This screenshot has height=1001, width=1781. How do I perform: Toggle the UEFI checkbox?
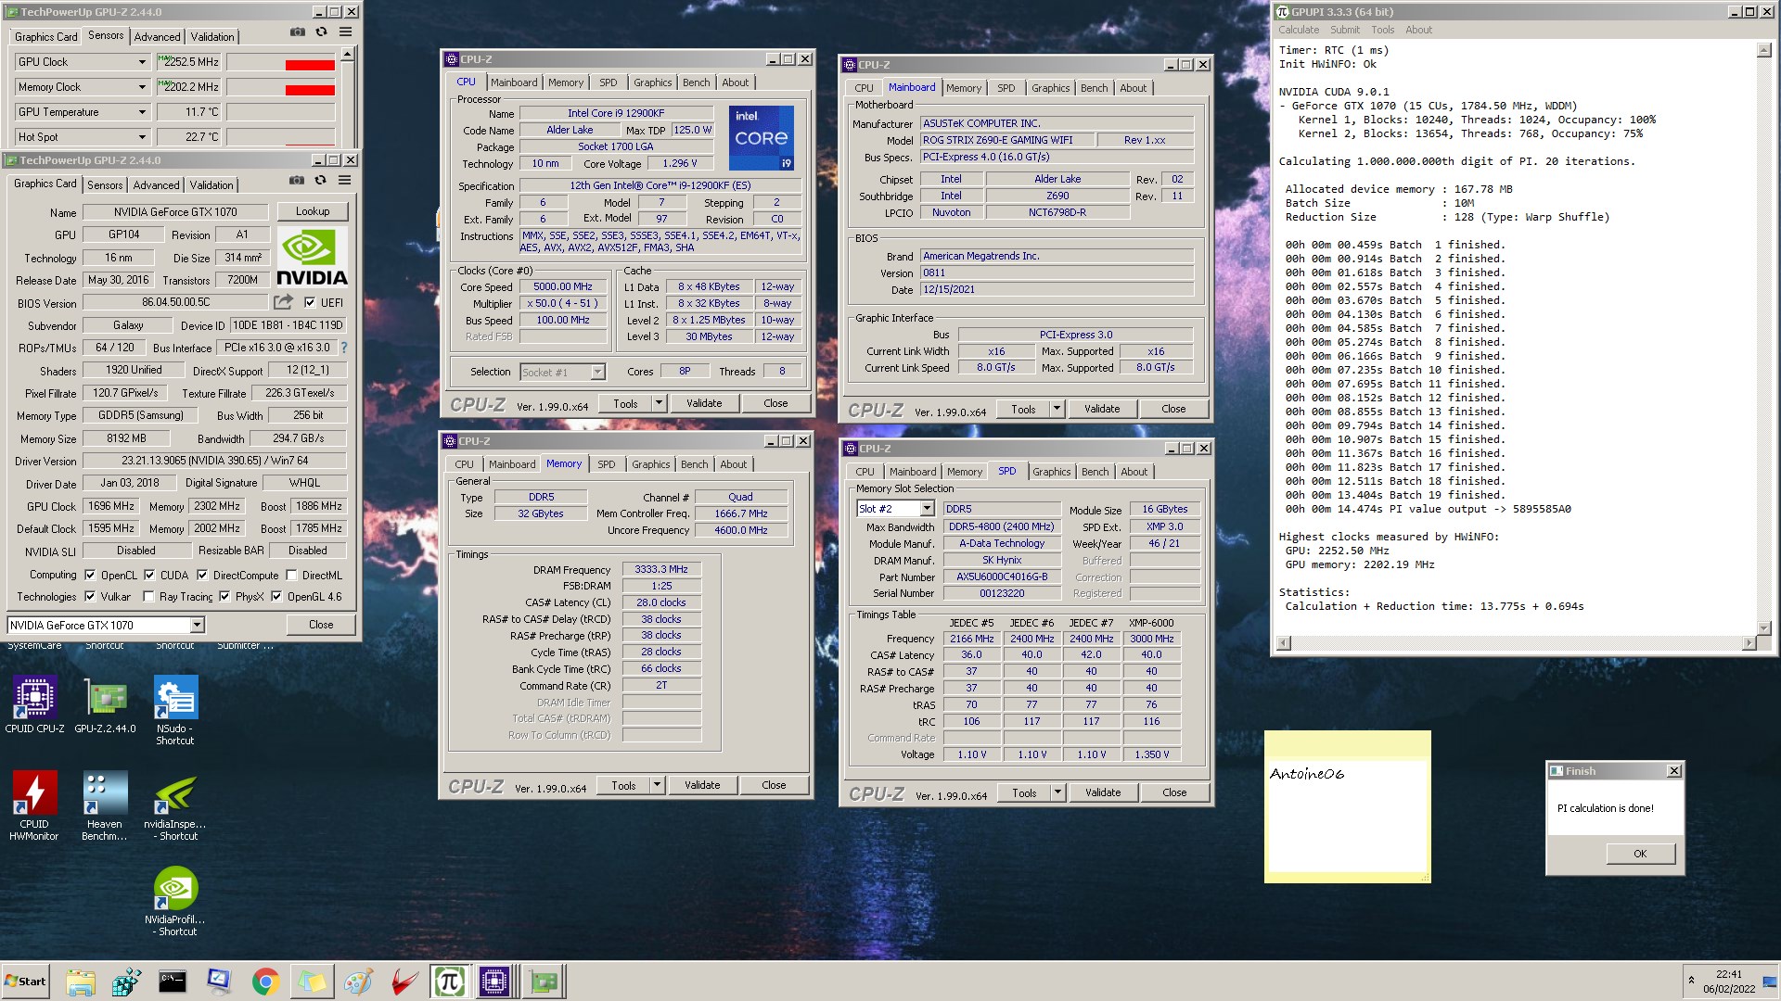(310, 302)
